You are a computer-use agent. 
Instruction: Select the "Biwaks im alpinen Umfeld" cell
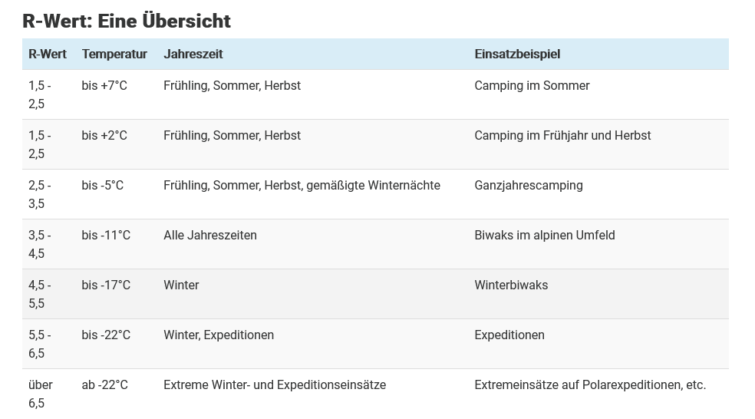[x=545, y=236]
